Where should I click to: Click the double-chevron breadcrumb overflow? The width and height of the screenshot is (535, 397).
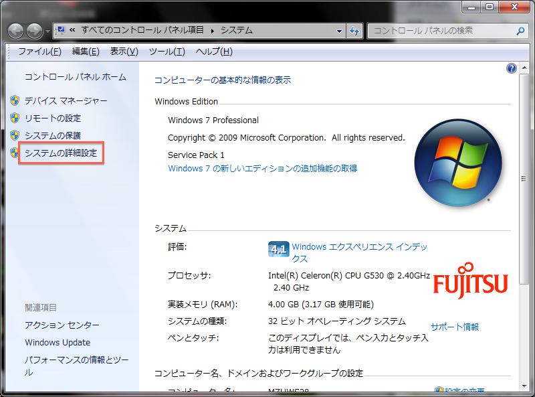[72, 30]
